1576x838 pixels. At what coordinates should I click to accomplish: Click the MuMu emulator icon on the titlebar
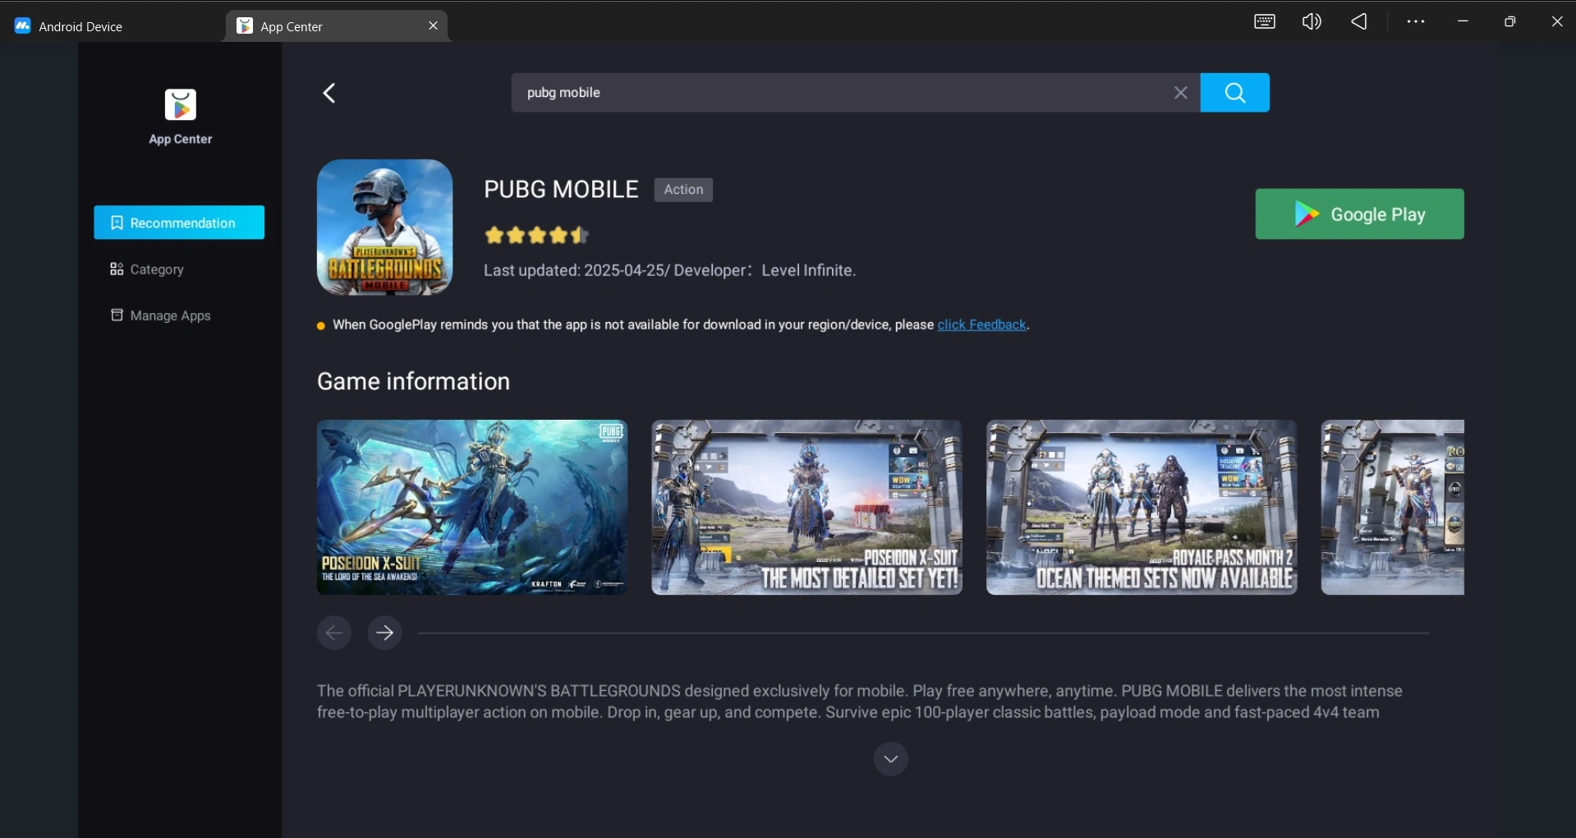[x=21, y=25]
